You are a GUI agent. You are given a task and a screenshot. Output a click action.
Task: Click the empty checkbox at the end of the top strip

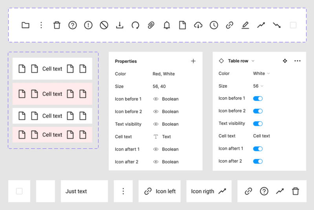click(293, 25)
